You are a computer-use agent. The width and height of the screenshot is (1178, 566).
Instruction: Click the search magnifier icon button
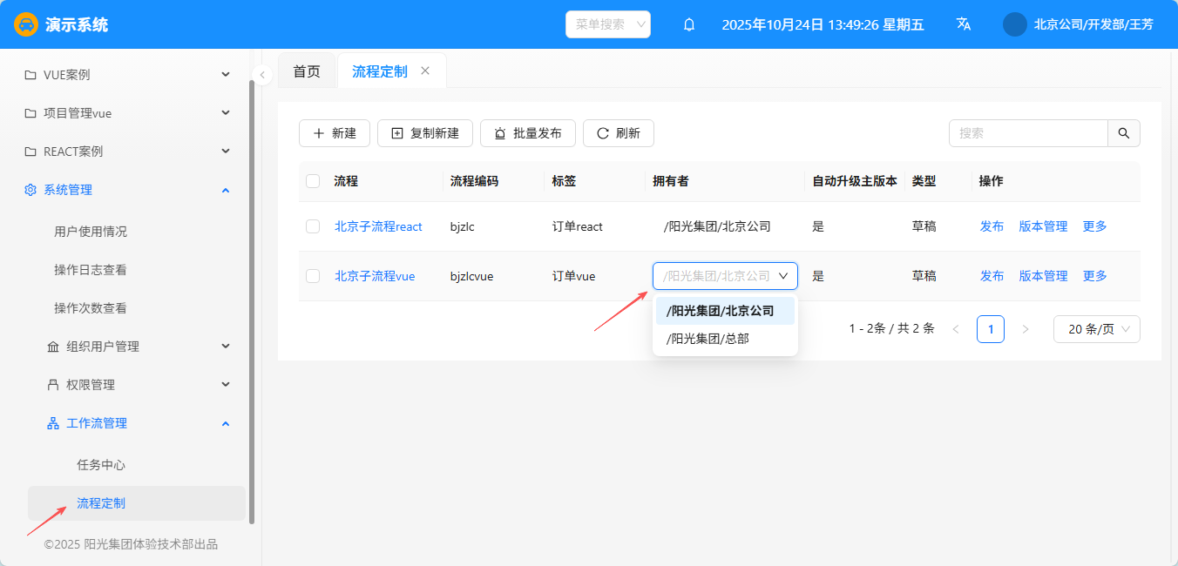coord(1123,133)
